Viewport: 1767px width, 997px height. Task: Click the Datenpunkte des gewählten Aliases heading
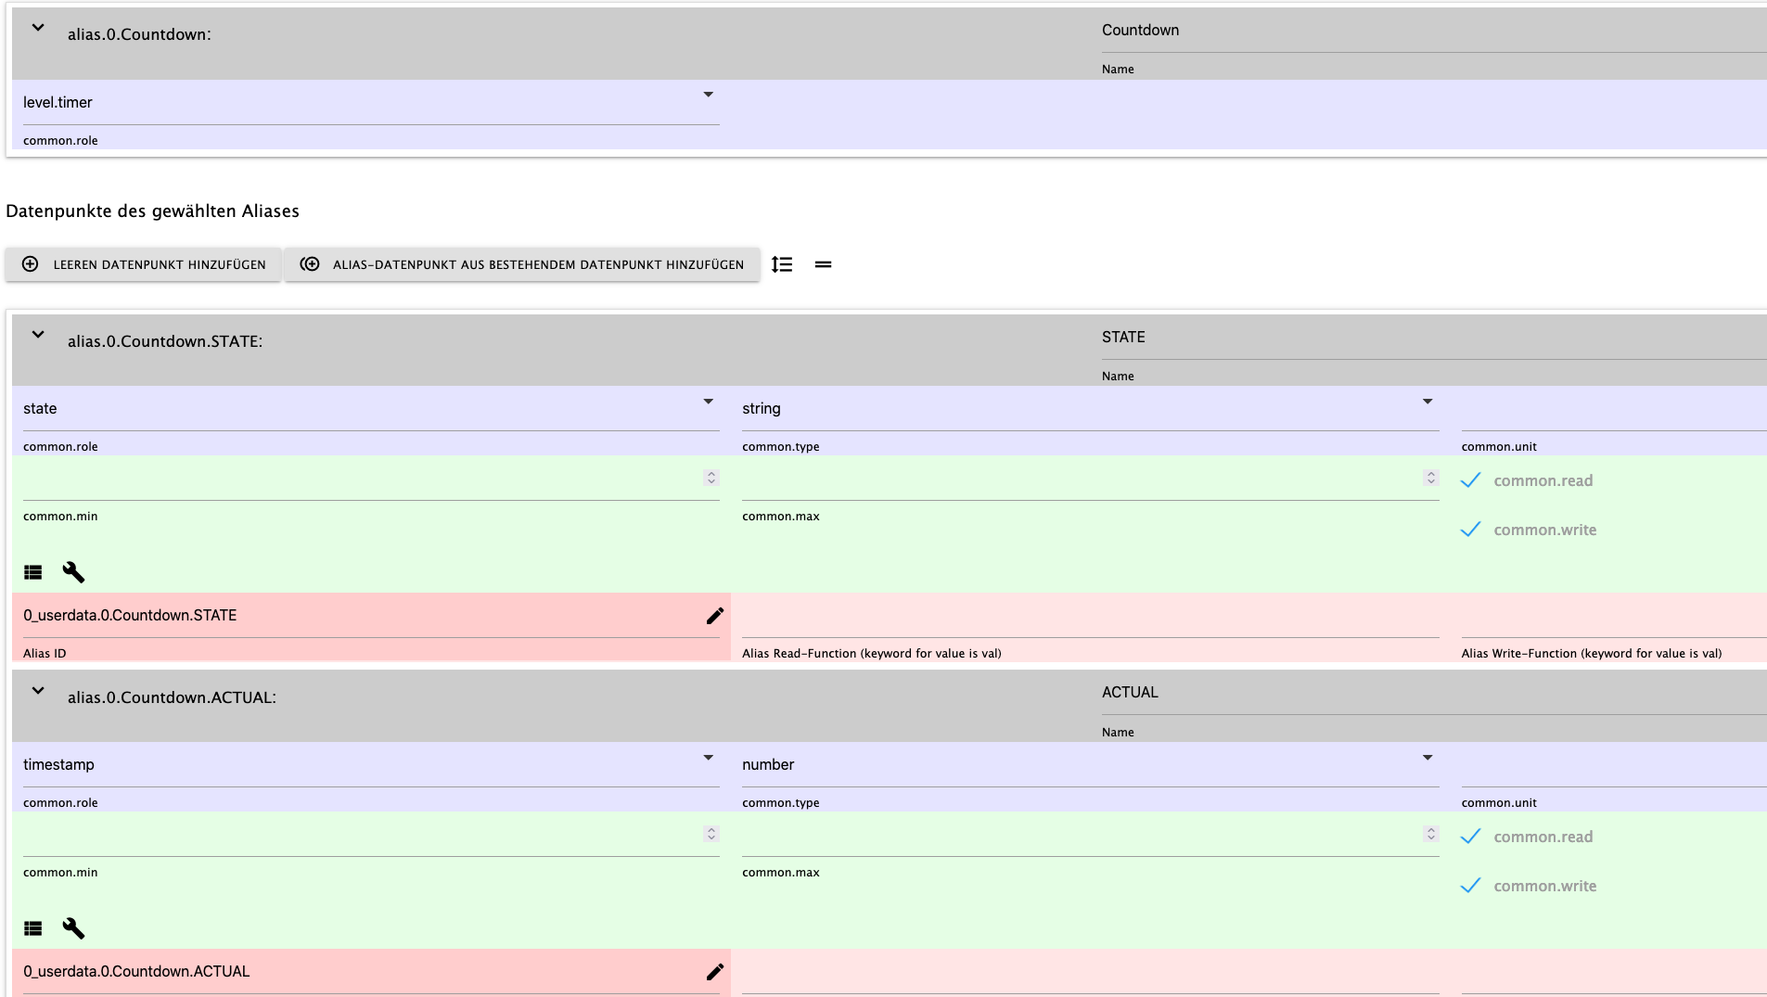point(152,211)
